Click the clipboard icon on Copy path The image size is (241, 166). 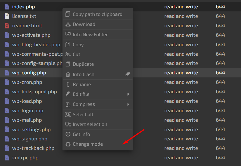pyautogui.click(x=68, y=14)
